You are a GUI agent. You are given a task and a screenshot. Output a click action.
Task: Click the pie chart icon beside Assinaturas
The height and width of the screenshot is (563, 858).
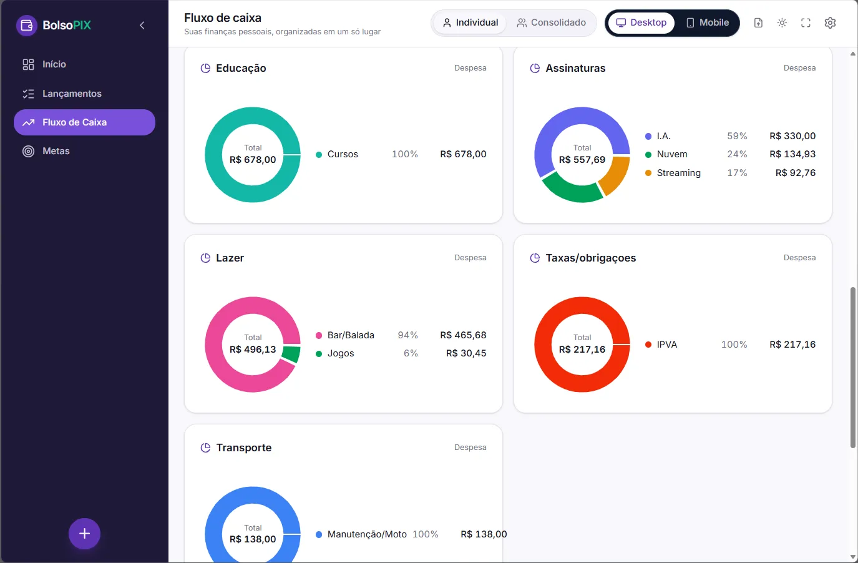[535, 68]
